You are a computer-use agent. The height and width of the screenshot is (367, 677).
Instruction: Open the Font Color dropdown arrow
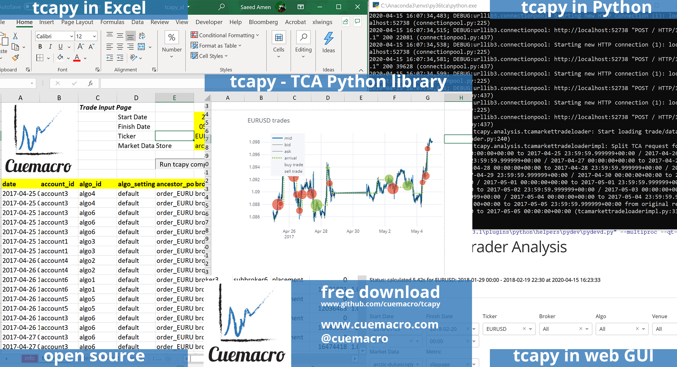[85, 58]
